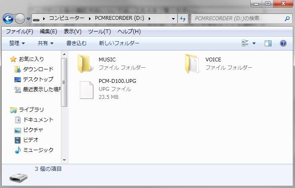Select ビデオ library
Viewport: 295px width, 188px height.
pos(31,140)
